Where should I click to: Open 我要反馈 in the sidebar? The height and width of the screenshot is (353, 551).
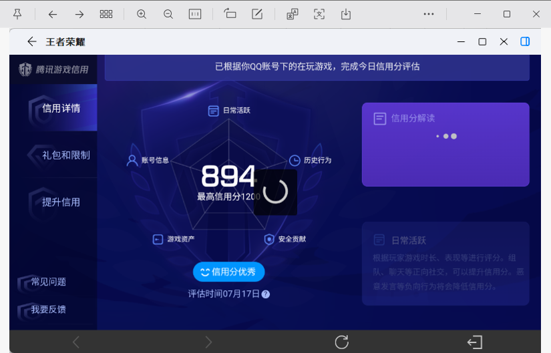[42, 310]
